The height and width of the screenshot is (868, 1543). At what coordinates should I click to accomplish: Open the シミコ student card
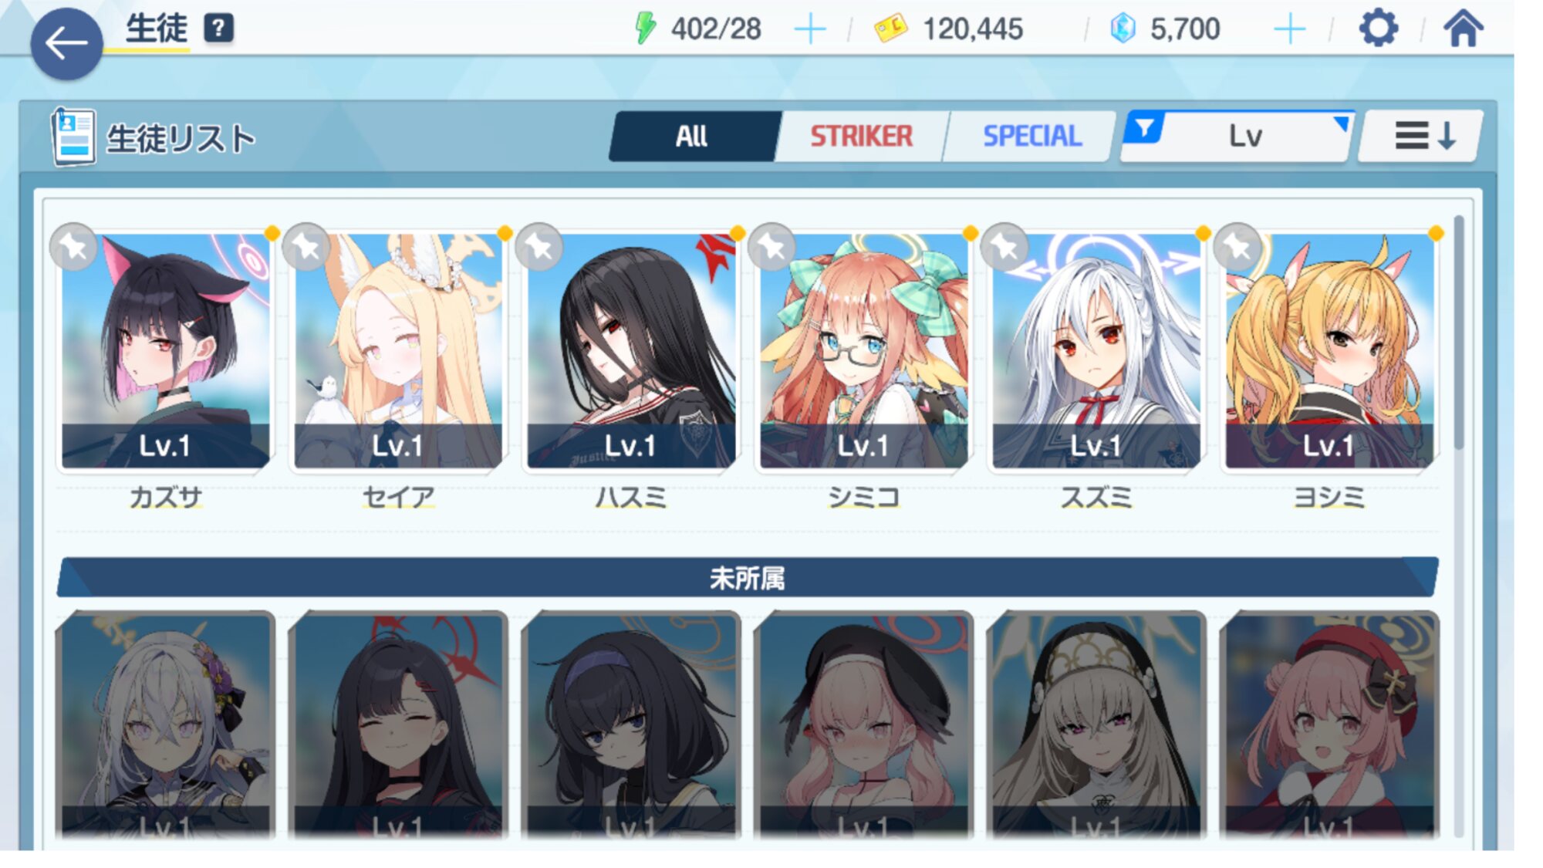[863, 351]
